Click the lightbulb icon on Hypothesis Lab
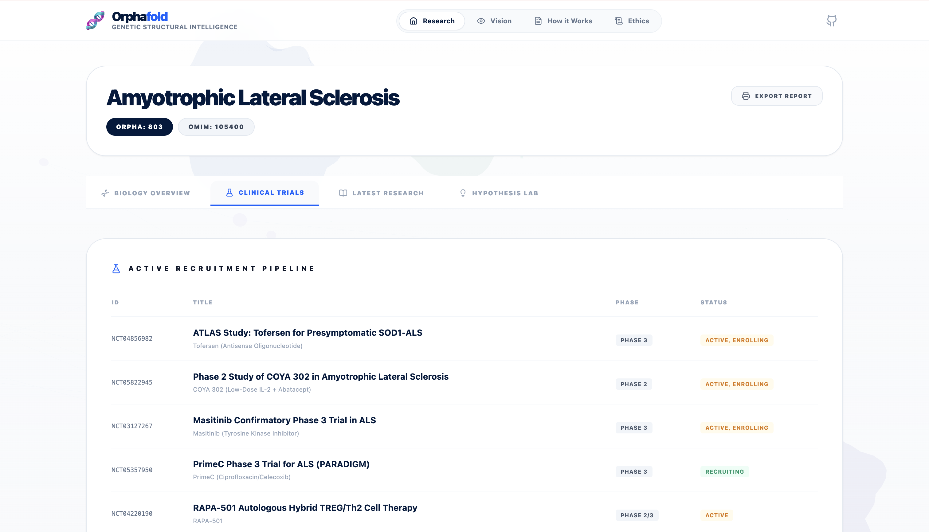The width and height of the screenshot is (929, 532). [x=463, y=193]
